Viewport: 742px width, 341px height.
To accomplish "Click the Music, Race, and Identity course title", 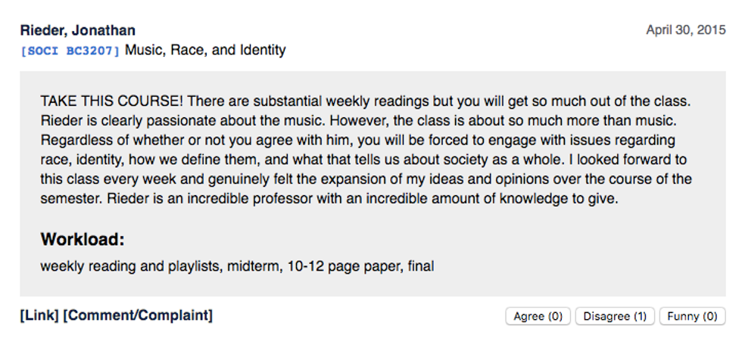I will tap(205, 51).
